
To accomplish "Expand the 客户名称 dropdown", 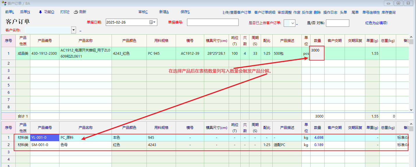I will point(73,30).
